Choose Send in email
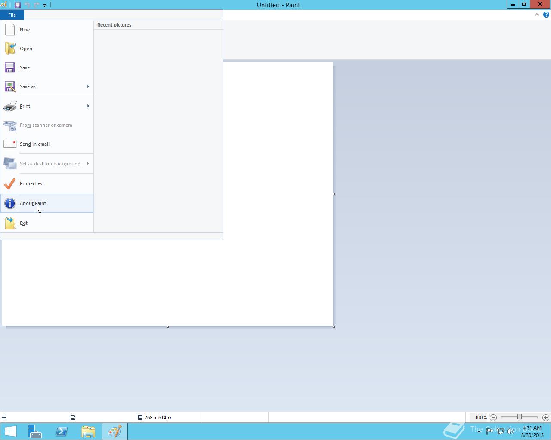The width and height of the screenshot is (551, 440). pyautogui.click(x=47, y=144)
